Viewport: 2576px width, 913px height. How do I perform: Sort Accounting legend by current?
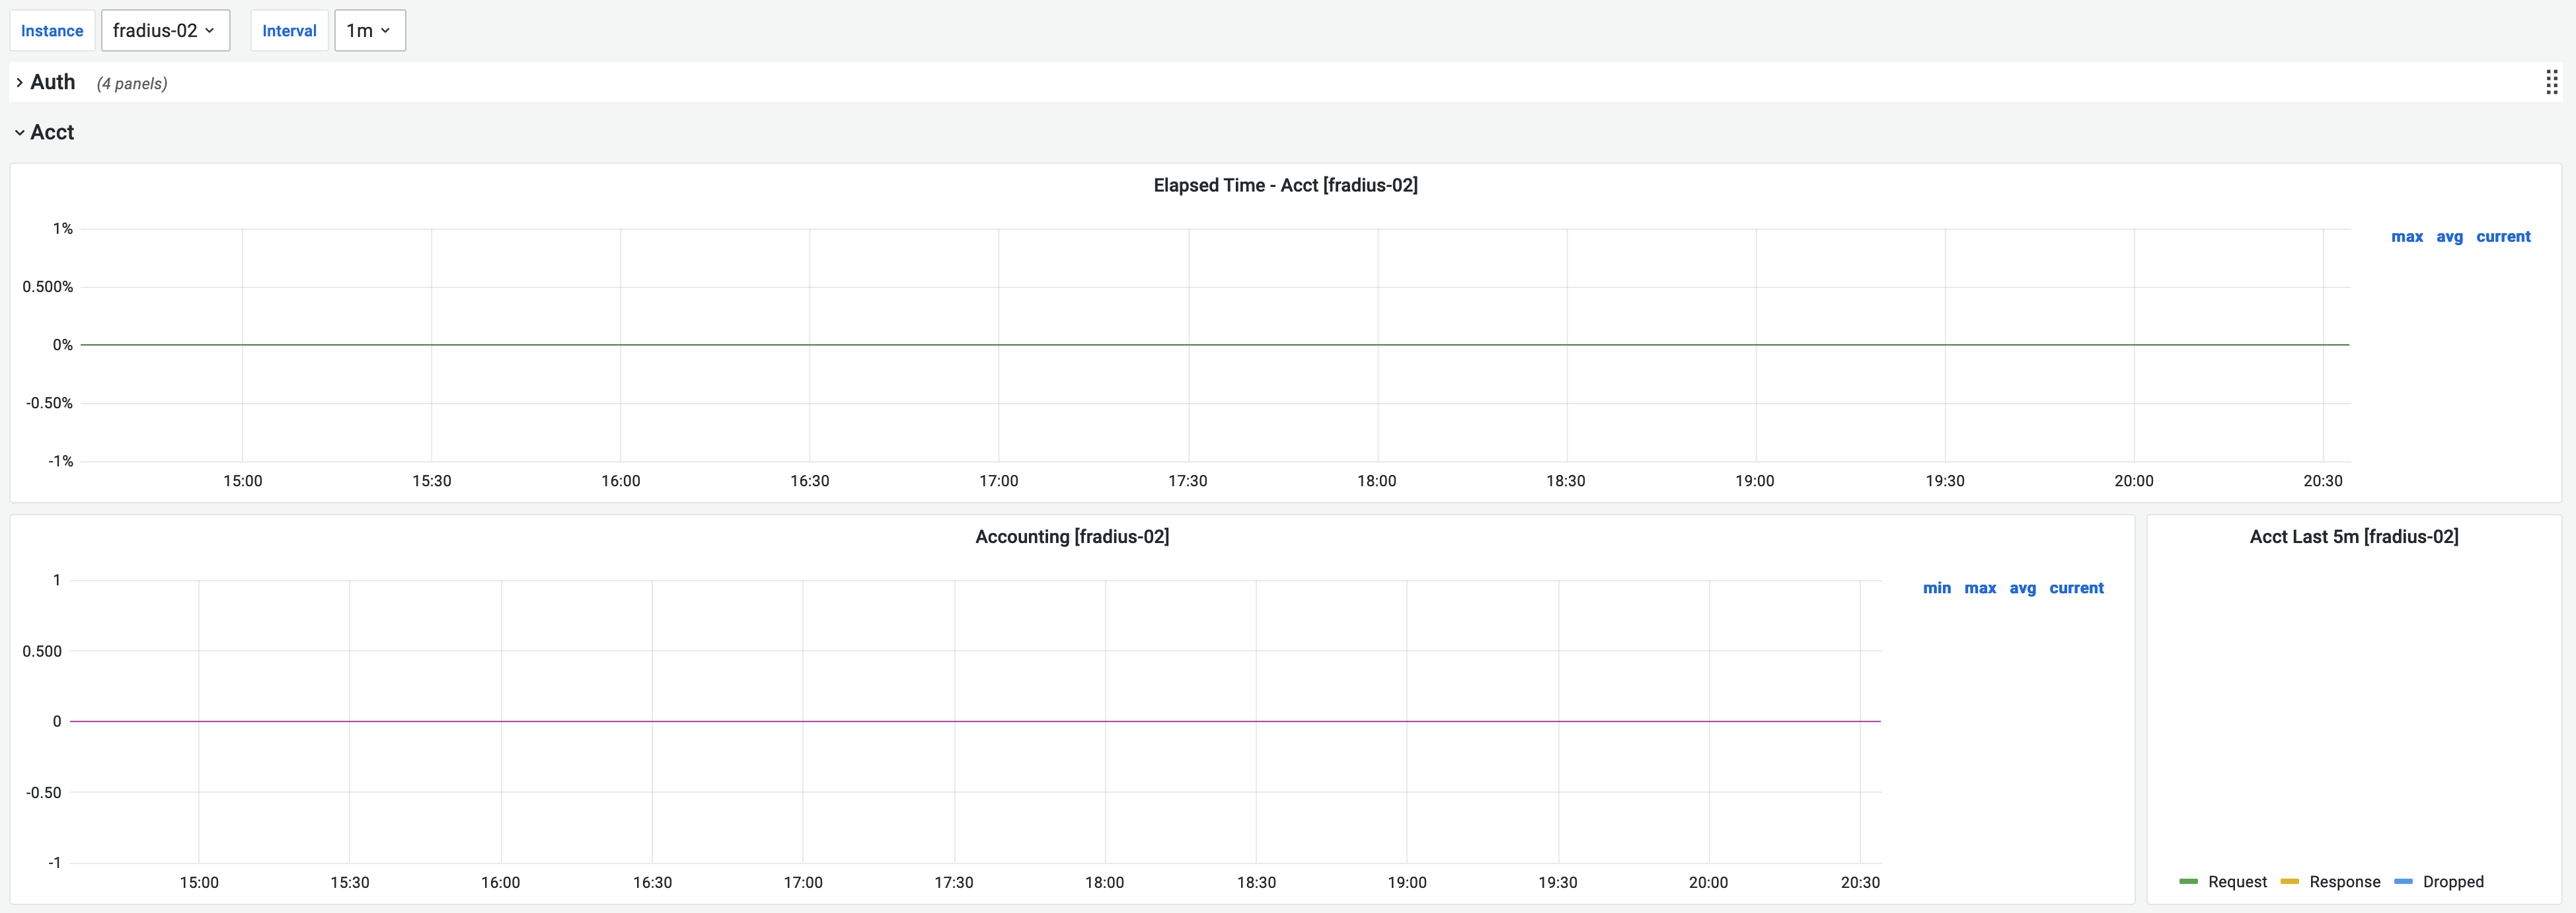[2076, 588]
